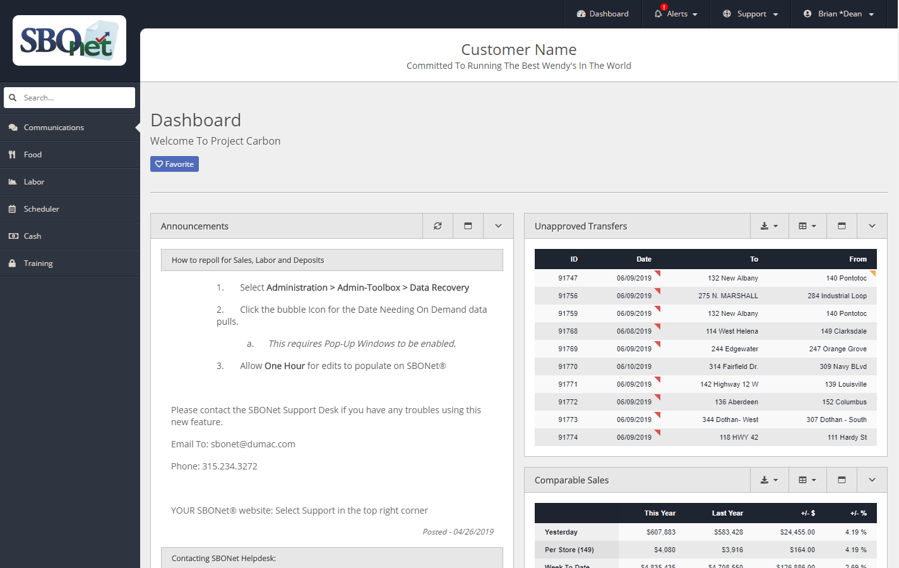This screenshot has width=899, height=568.
Task: Open the Food sidebar section
Action: (70, 155)
